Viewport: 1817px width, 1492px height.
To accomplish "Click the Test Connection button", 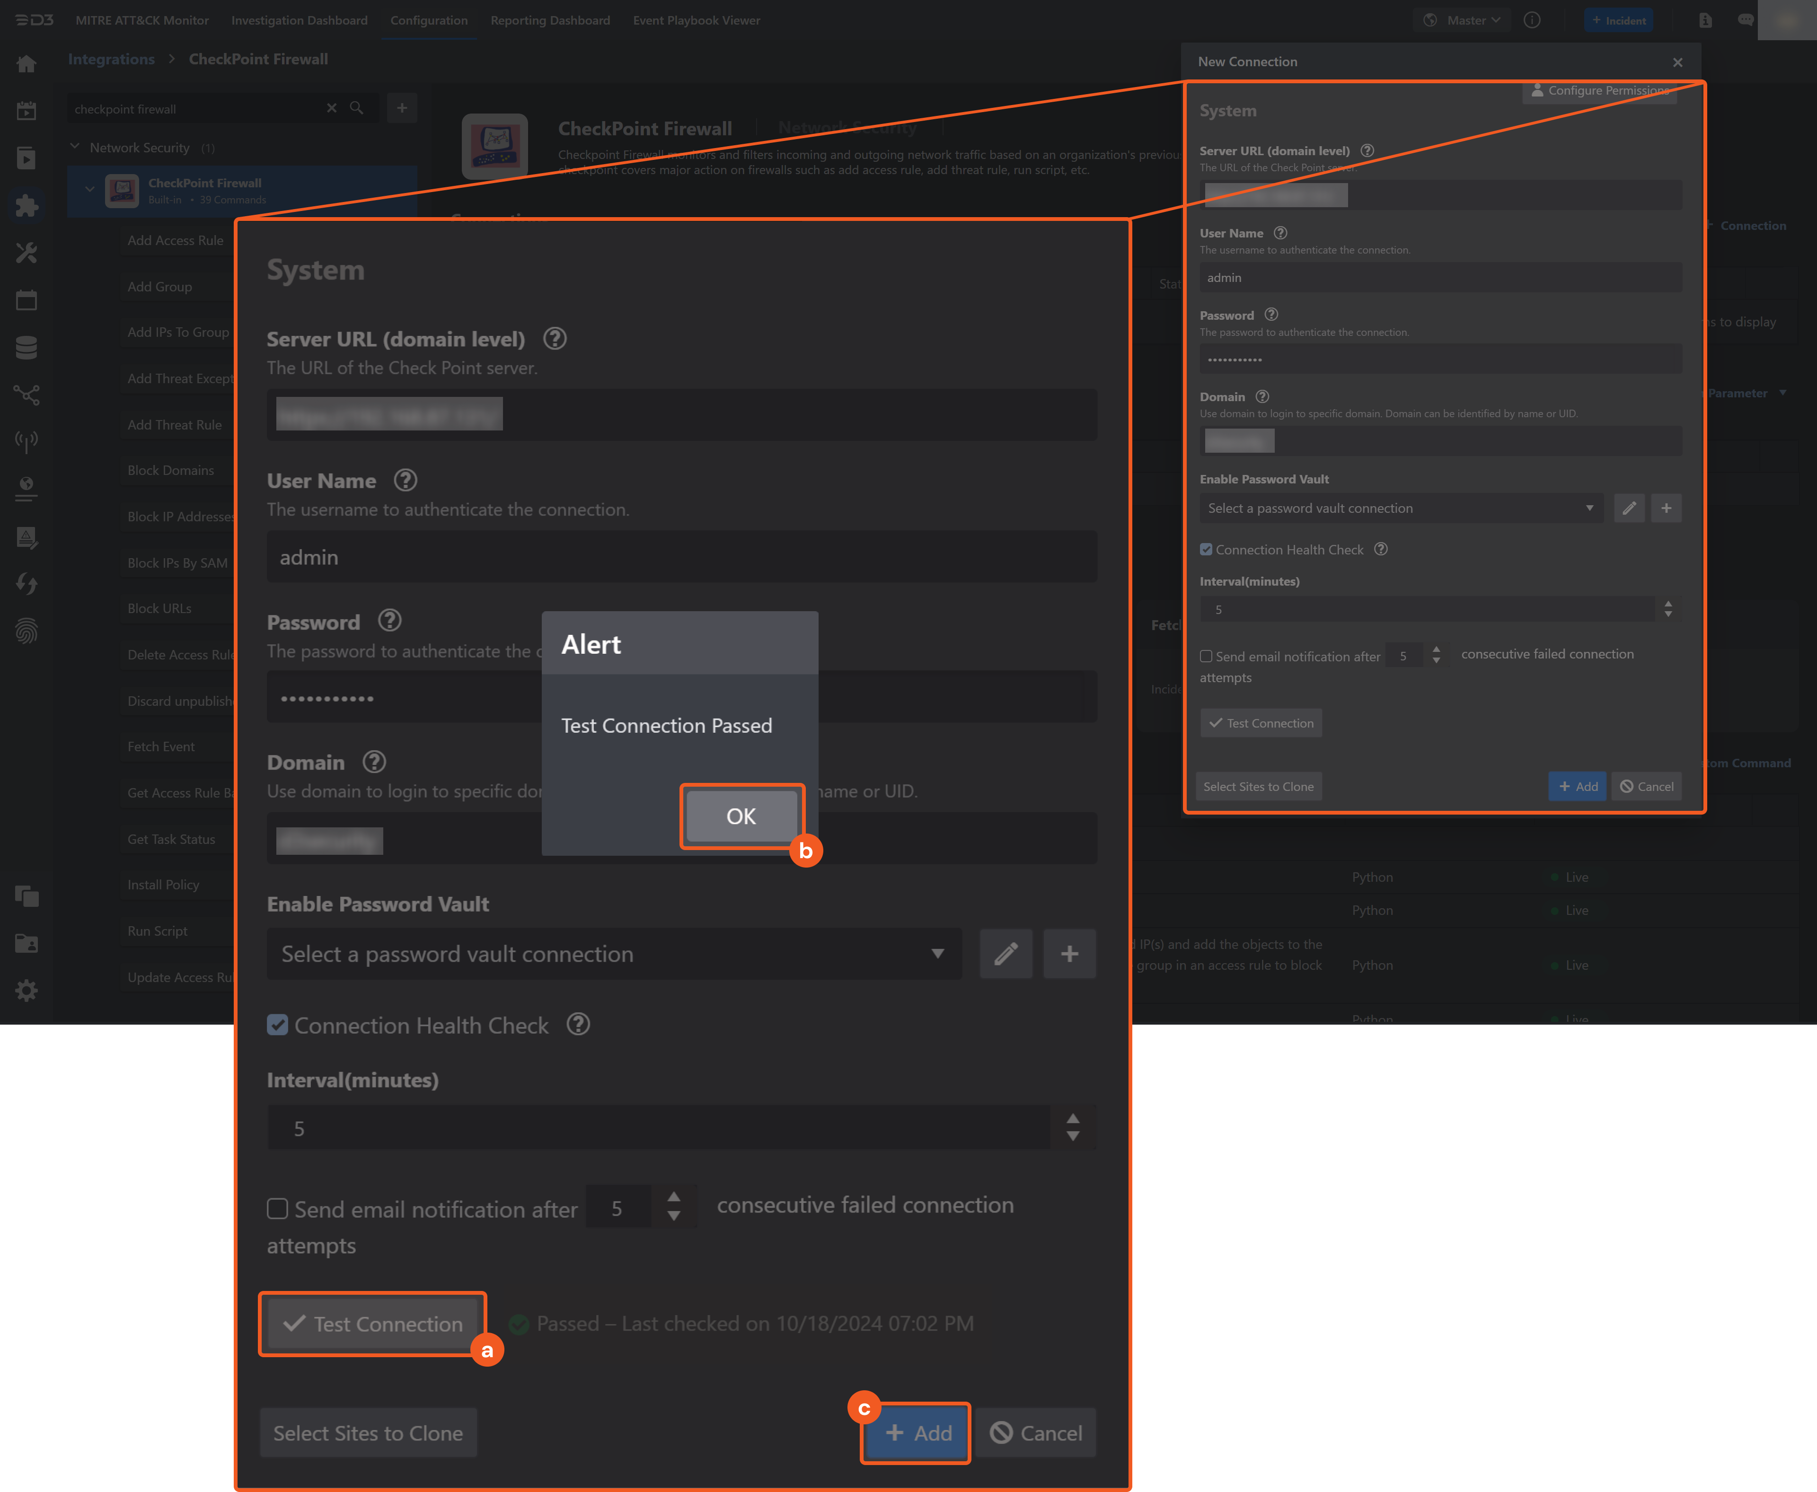I will pos(371,1324).
